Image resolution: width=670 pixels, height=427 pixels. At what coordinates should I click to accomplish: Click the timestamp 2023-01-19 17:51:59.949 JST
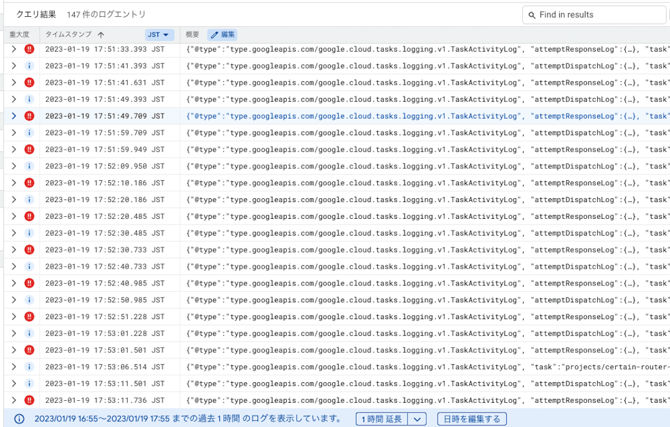(x=105, y=150)
